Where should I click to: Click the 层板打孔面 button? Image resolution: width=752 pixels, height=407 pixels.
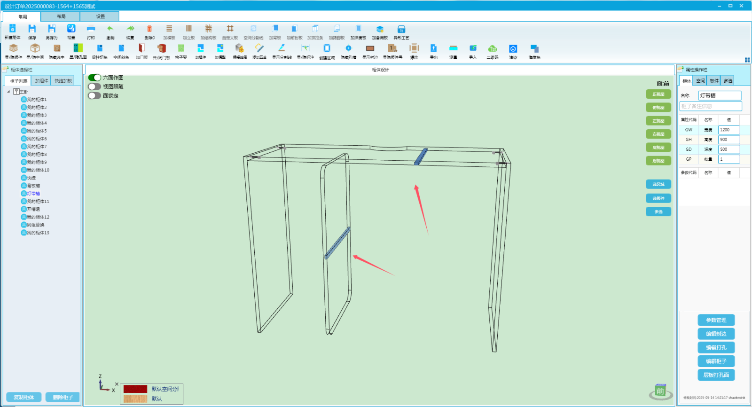tap(716, 375)
